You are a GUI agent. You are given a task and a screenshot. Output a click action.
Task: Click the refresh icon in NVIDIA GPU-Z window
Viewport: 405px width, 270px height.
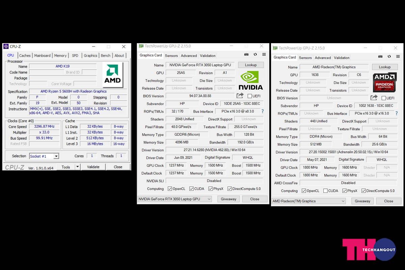[255, 55]
